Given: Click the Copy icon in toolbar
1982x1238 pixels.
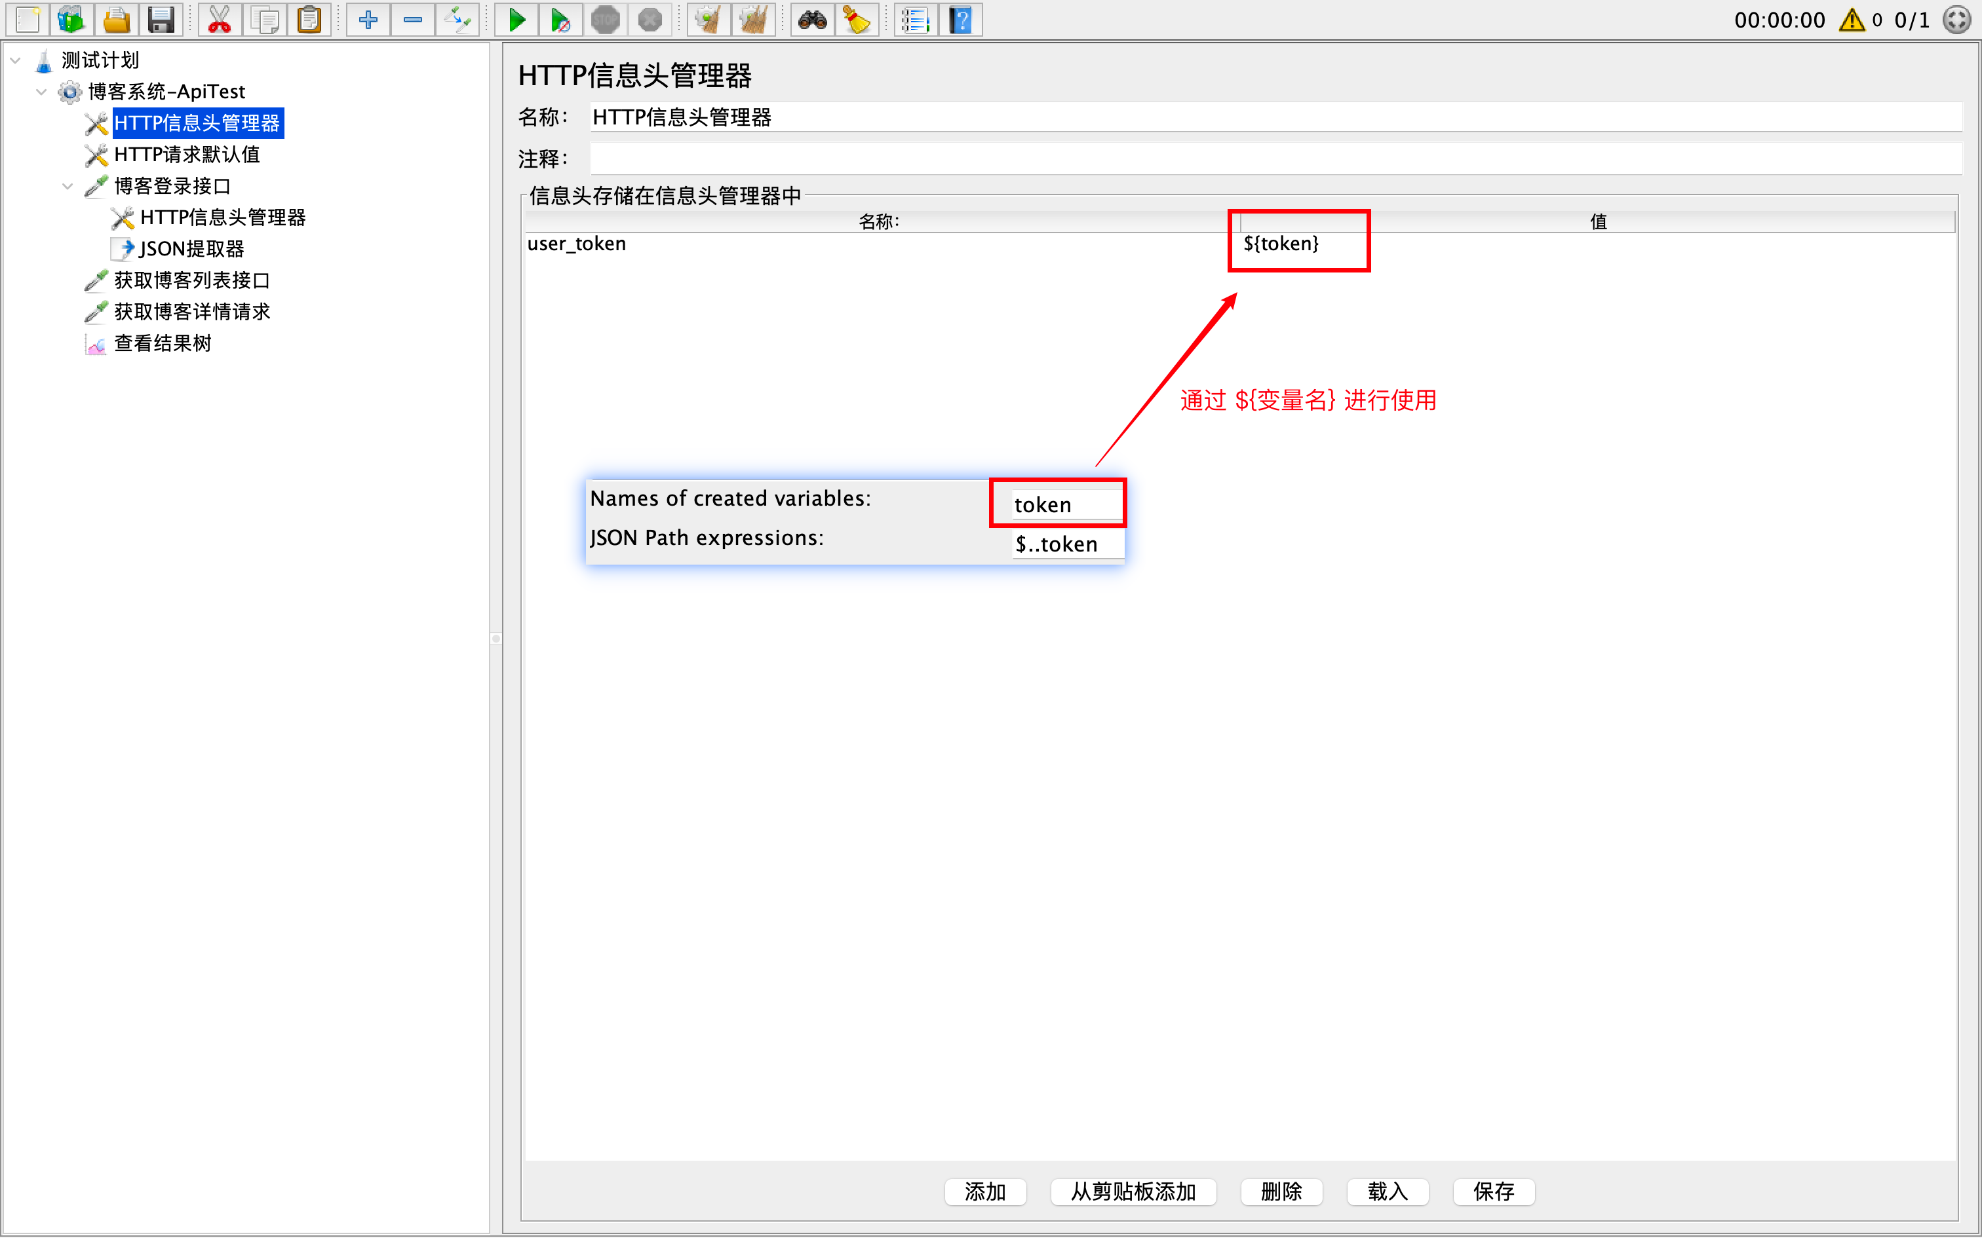Looking at the screenshot, I should point(265,20).
